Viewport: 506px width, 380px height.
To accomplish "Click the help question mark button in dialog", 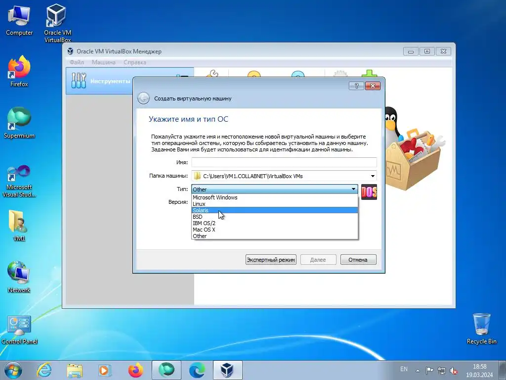I will [356, 86].
